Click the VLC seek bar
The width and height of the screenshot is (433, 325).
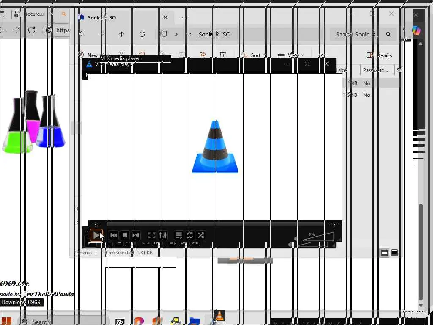tap(215, 225)
